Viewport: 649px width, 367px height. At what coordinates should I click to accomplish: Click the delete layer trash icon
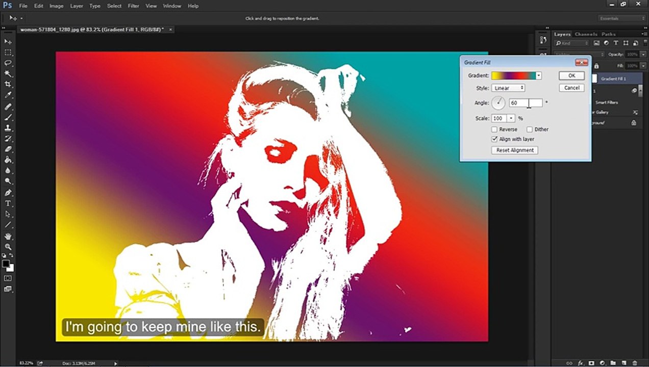pos(634,363)
